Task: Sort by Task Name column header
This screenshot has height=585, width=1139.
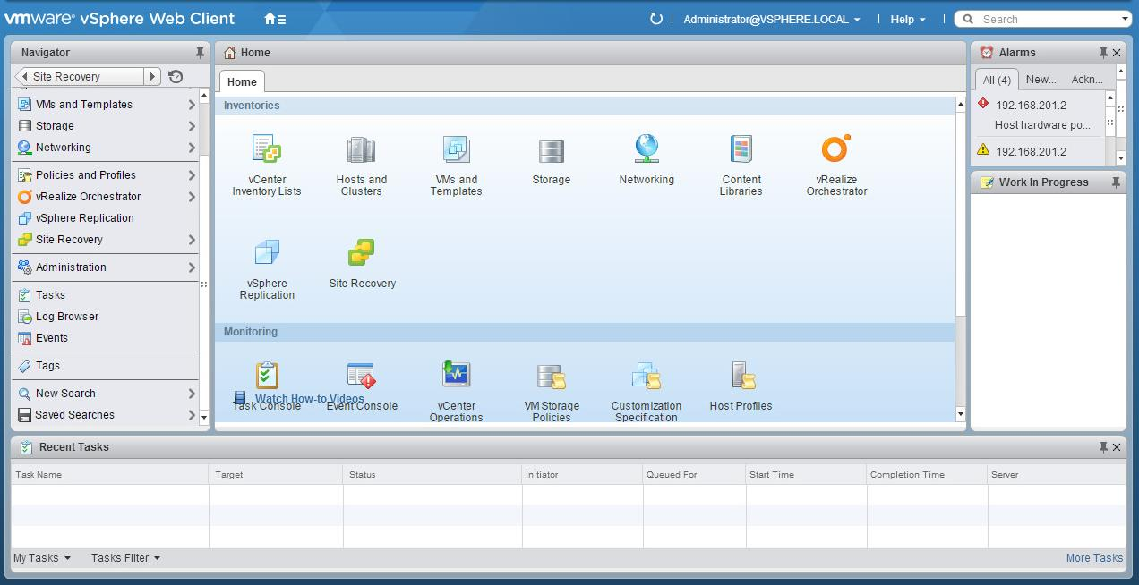Action: pyautogui.click(x=109, y=475)
